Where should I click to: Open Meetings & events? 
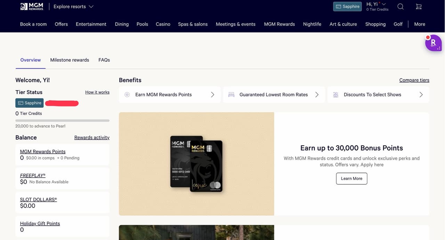coord(236,24)
